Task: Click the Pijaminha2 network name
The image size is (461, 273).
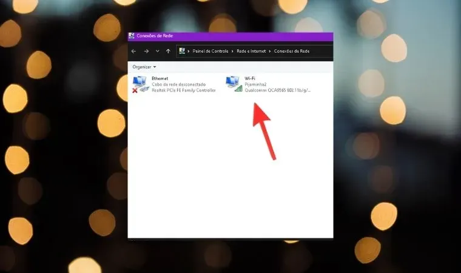Action: [255, 84]
